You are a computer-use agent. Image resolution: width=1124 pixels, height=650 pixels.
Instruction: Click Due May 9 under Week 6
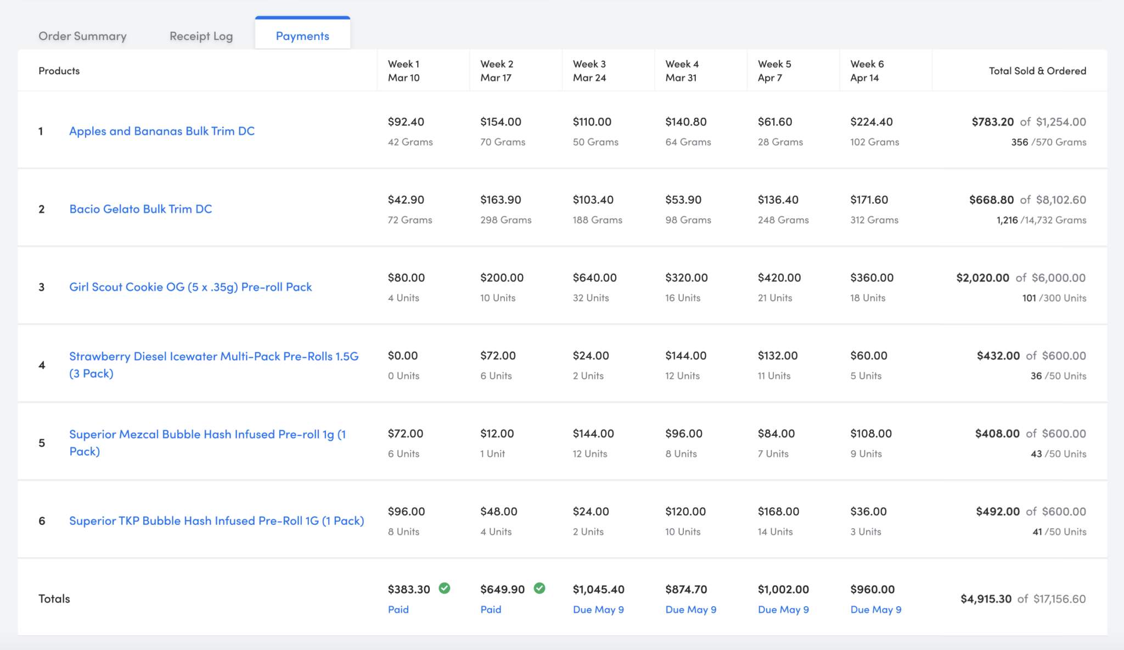(875, 609)
